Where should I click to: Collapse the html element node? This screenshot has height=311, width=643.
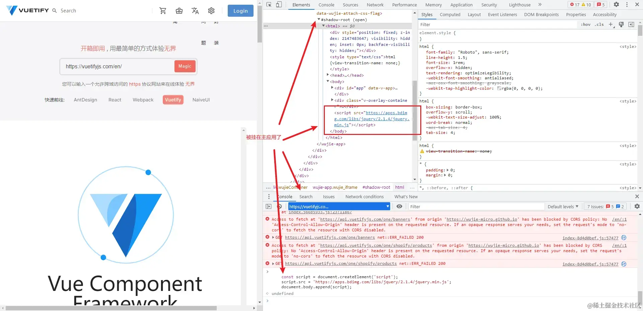pyautogui.click(x=323, y=26)
